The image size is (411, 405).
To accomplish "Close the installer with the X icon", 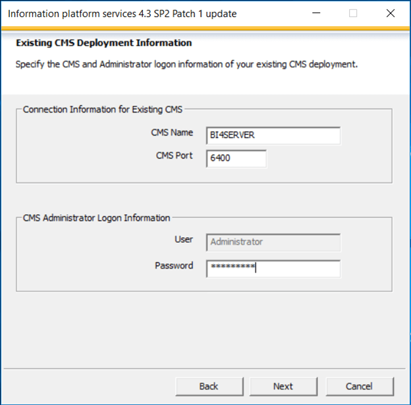I will [x=391, y=13].
